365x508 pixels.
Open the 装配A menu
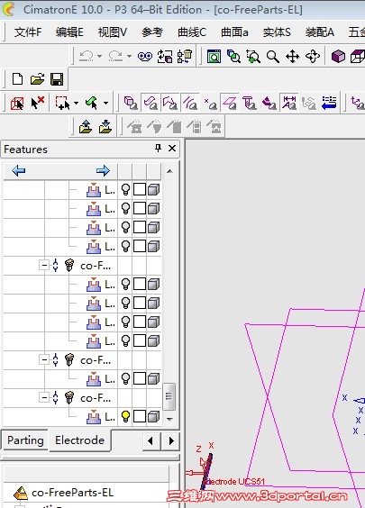point(319,32)
